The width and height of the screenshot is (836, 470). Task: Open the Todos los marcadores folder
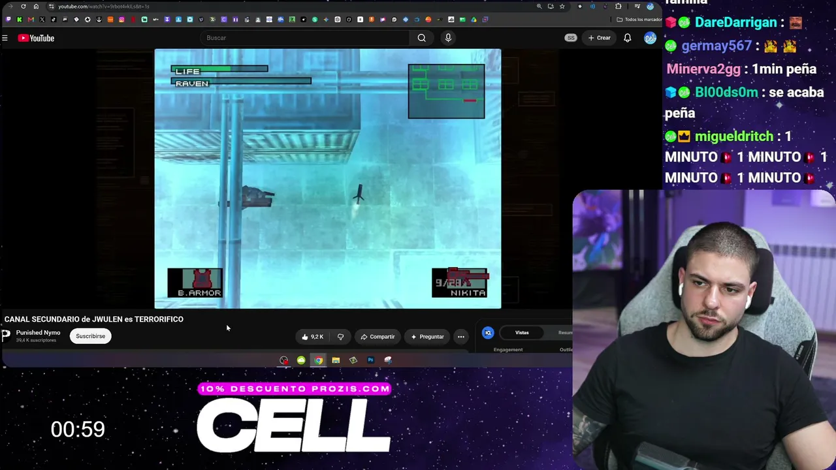click(x=639, y=20)
